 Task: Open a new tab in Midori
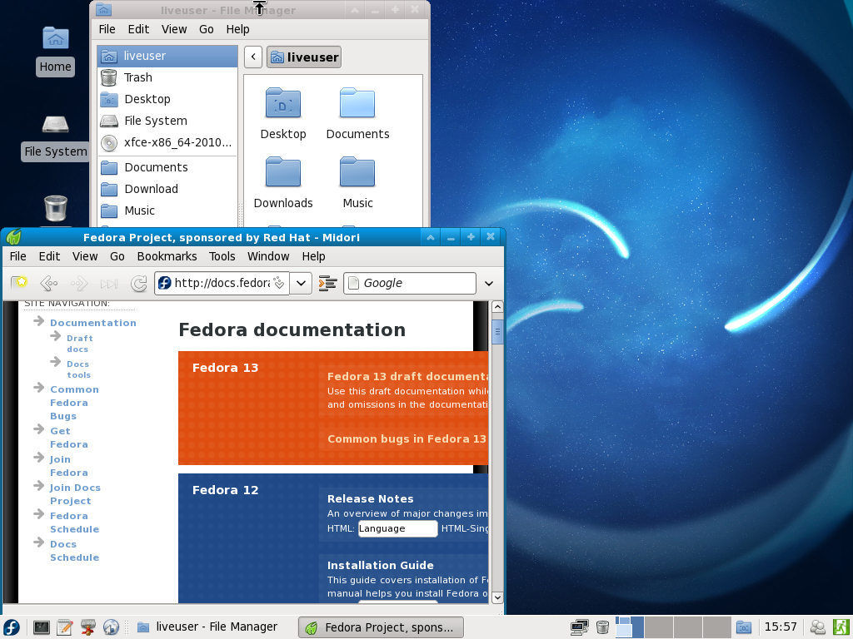(x=20, y=283)
